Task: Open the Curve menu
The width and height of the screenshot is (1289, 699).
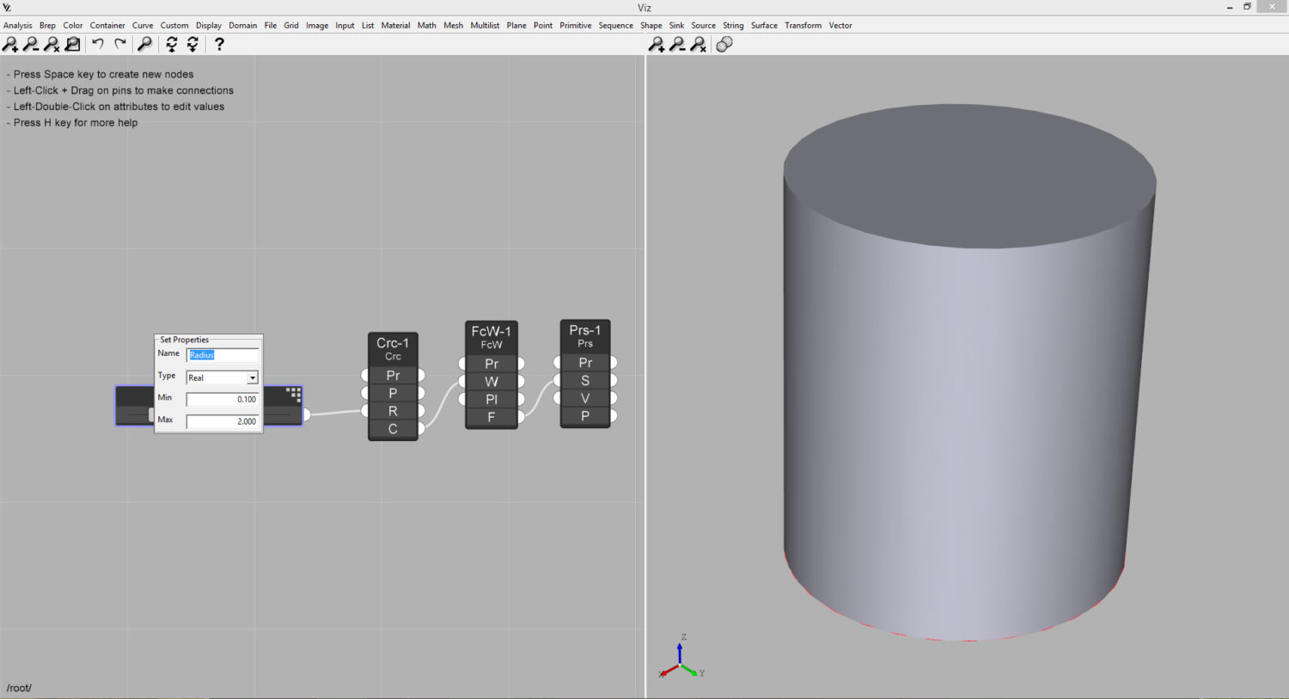Action: tap(143, 25)
